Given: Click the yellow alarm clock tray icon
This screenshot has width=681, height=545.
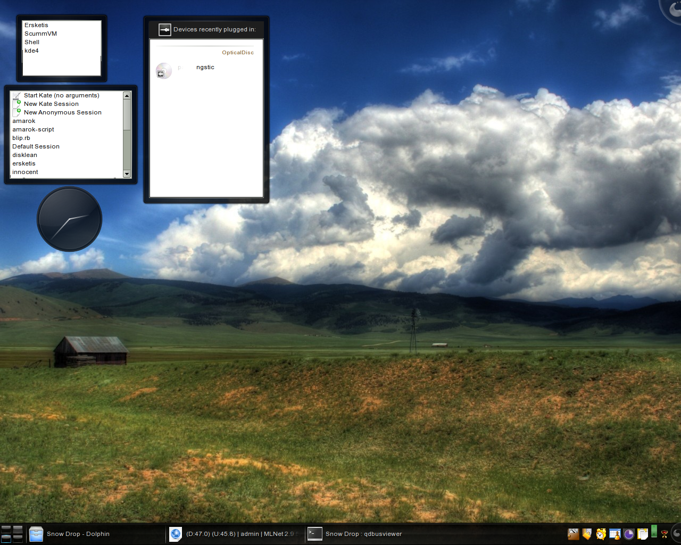Looking at the screenshot, I should click(601, 534).
